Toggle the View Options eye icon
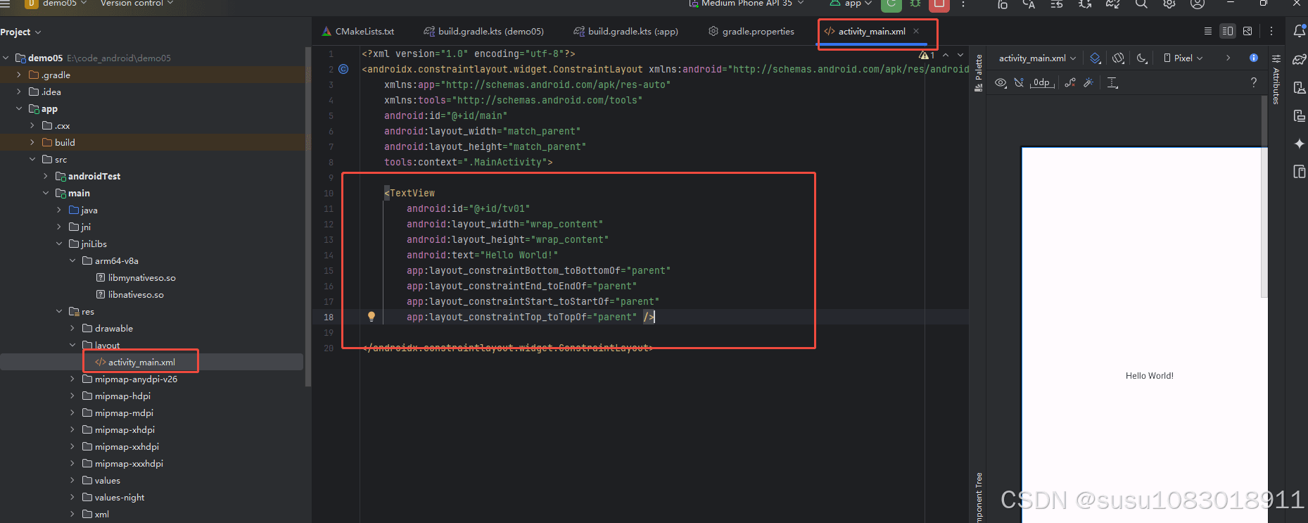 (x=1001, y=83)
